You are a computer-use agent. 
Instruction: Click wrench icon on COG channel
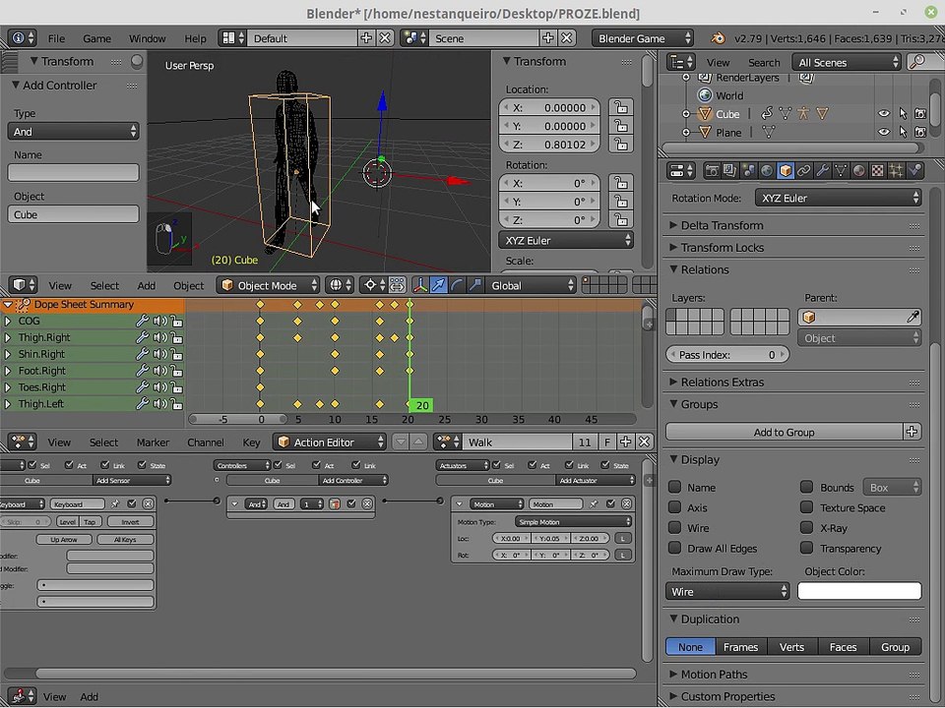[142, 321]
